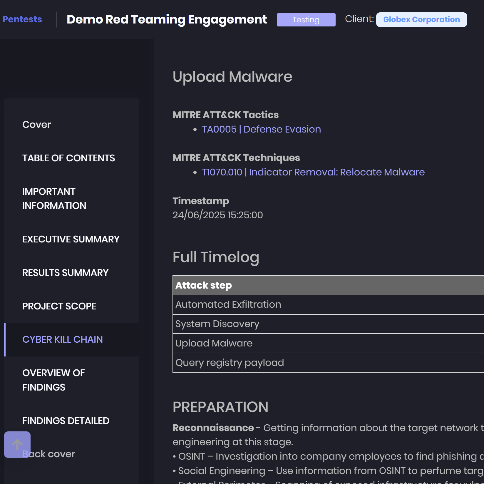Click System Discovery table row
The width and height of the screenshot is (484, 484).
[x=328, y=324]
